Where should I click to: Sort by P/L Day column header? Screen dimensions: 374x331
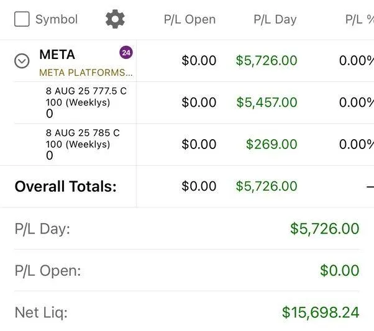(275, 19)
